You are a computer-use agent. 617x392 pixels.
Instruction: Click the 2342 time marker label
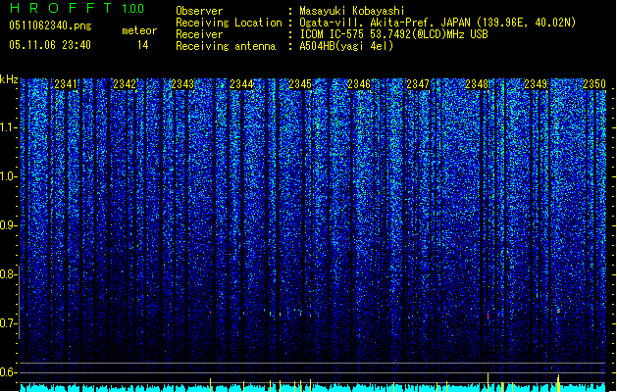click(x=125, y=84)
